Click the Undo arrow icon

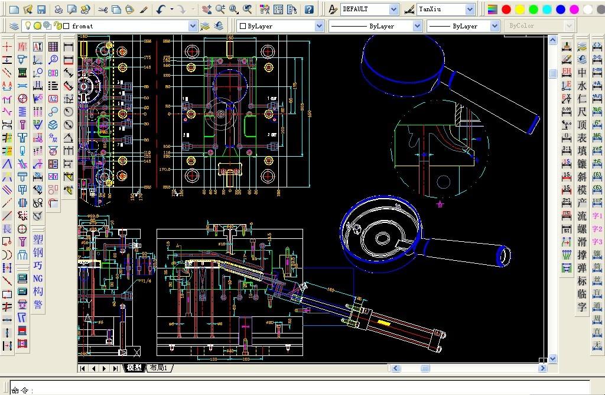[x=161, y=9]
